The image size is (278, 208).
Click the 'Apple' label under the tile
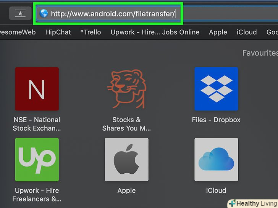click(x=127, y=190)
